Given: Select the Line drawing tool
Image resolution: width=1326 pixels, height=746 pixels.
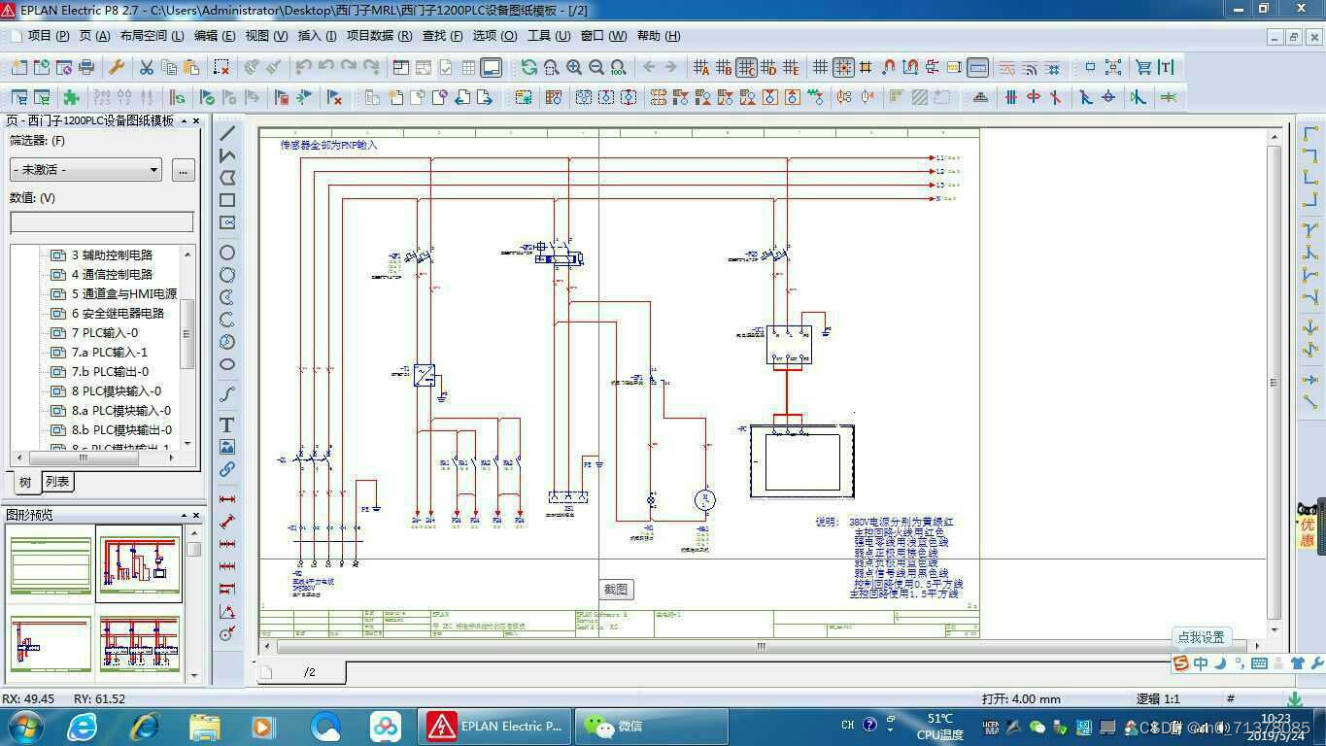Looking at the screenshot, I should 227,133.
